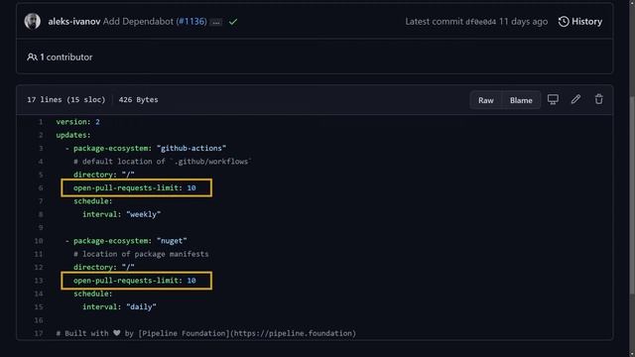This screenshot has width=635, height=357.
Task: Select line number 17
Action: 39,333
